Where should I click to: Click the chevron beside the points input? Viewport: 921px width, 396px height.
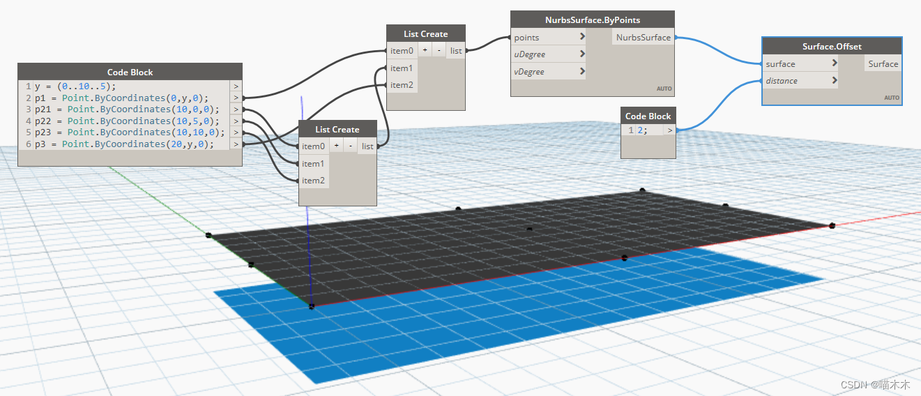point(582,37)
